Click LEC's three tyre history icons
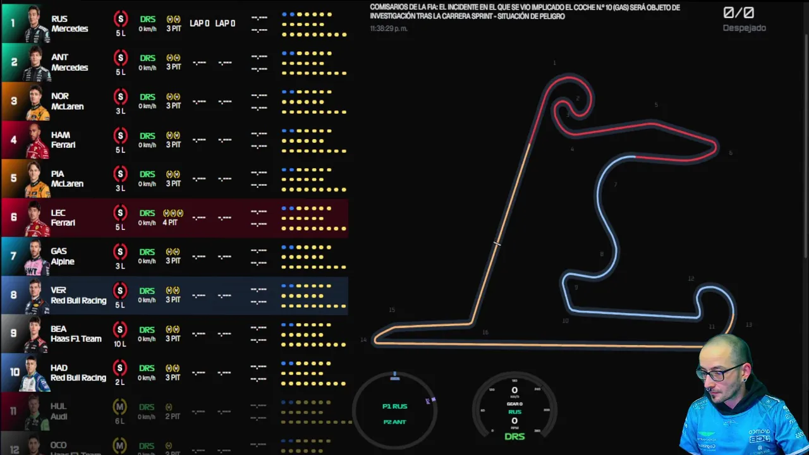This screenshot has height=455, width=809. click(173, 213)
